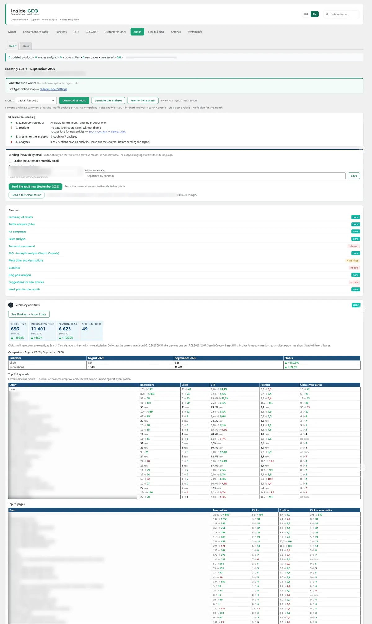
Task: Switch language to EN
Action: 314,14
